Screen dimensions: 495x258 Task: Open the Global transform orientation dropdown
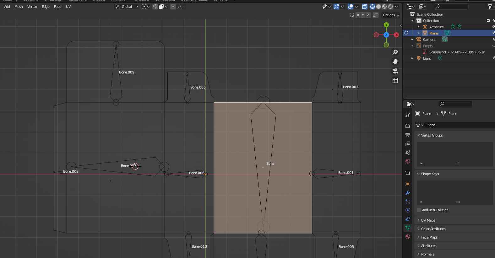click(127, 7)
